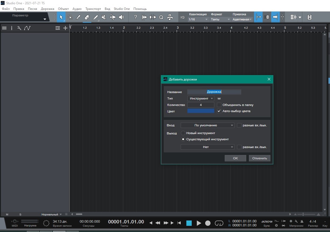Expand arrow next to toolbar grid icon
Image resolution: width=330 pixels, height=232 pixels.
click(x=300, y=17)
